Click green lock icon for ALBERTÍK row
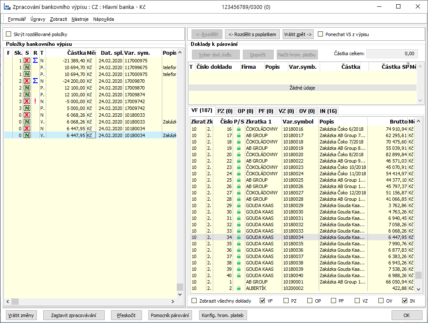 [x=239, y=288]
